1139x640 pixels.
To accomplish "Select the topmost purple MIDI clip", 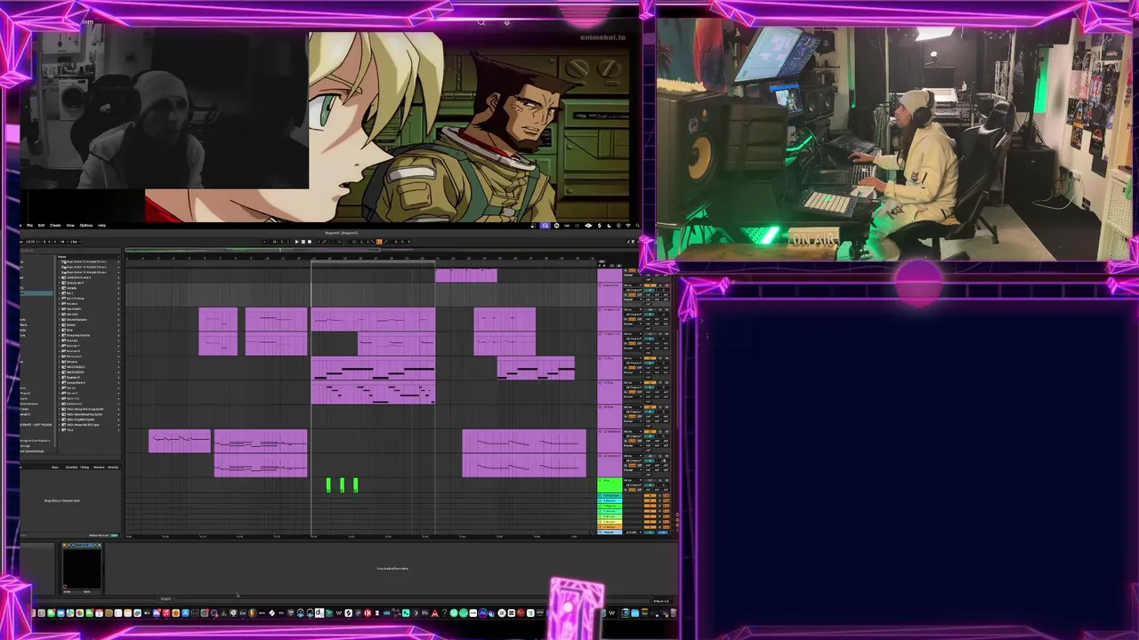I will (466, 276).
